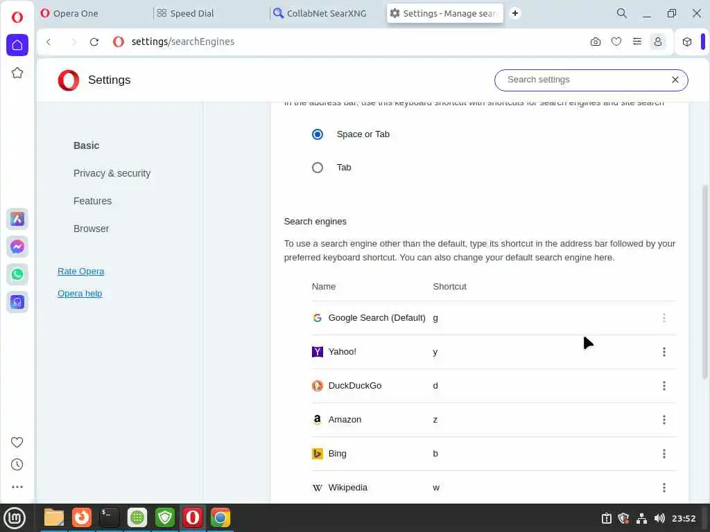
Task: Open Bing row more actions menu
Action: pyautogui.click(x=664, y=453)
